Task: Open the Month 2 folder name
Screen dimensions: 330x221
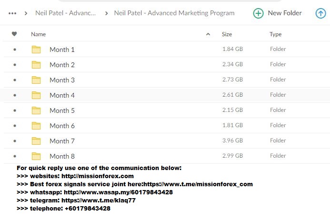Action: [x=62, y=65]
